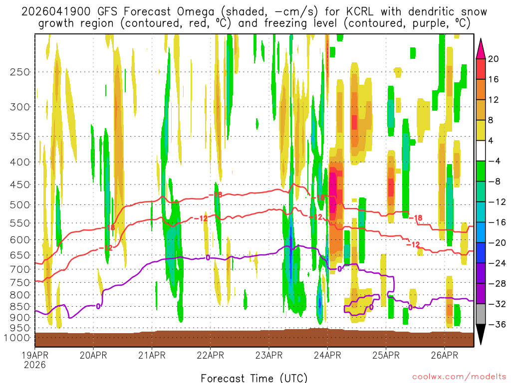The image size is (511, 383).
Task: Click the white colorbar segment between 4 and -4
Action: [481, 151]
